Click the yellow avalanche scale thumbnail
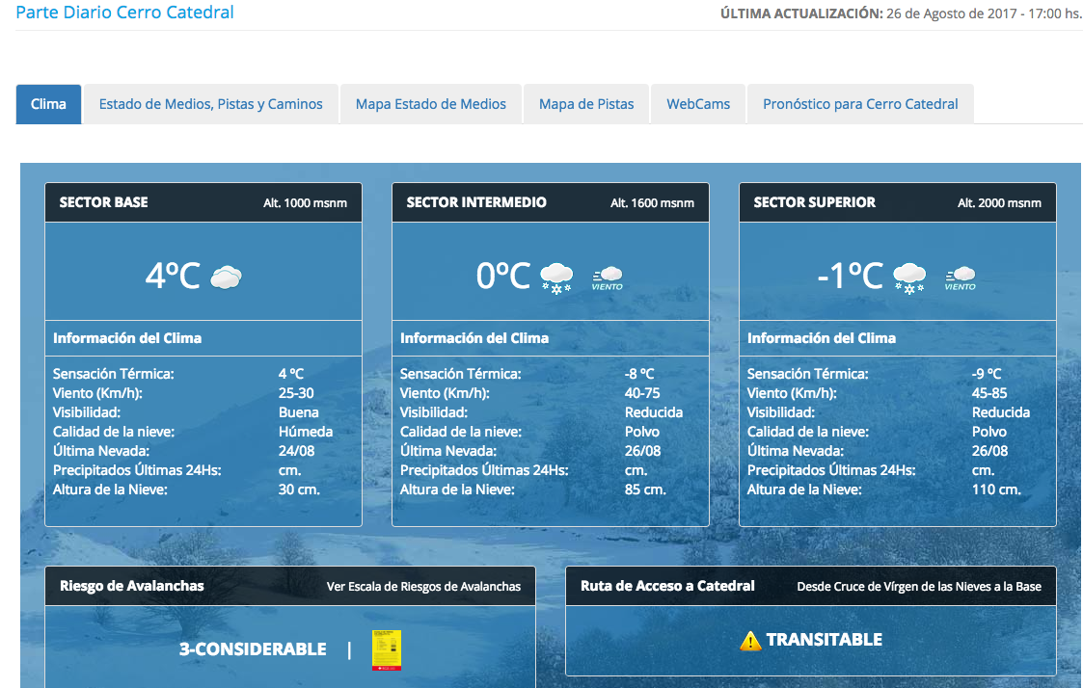Screen dimensions: 1083x688 [x=386, y=649]
